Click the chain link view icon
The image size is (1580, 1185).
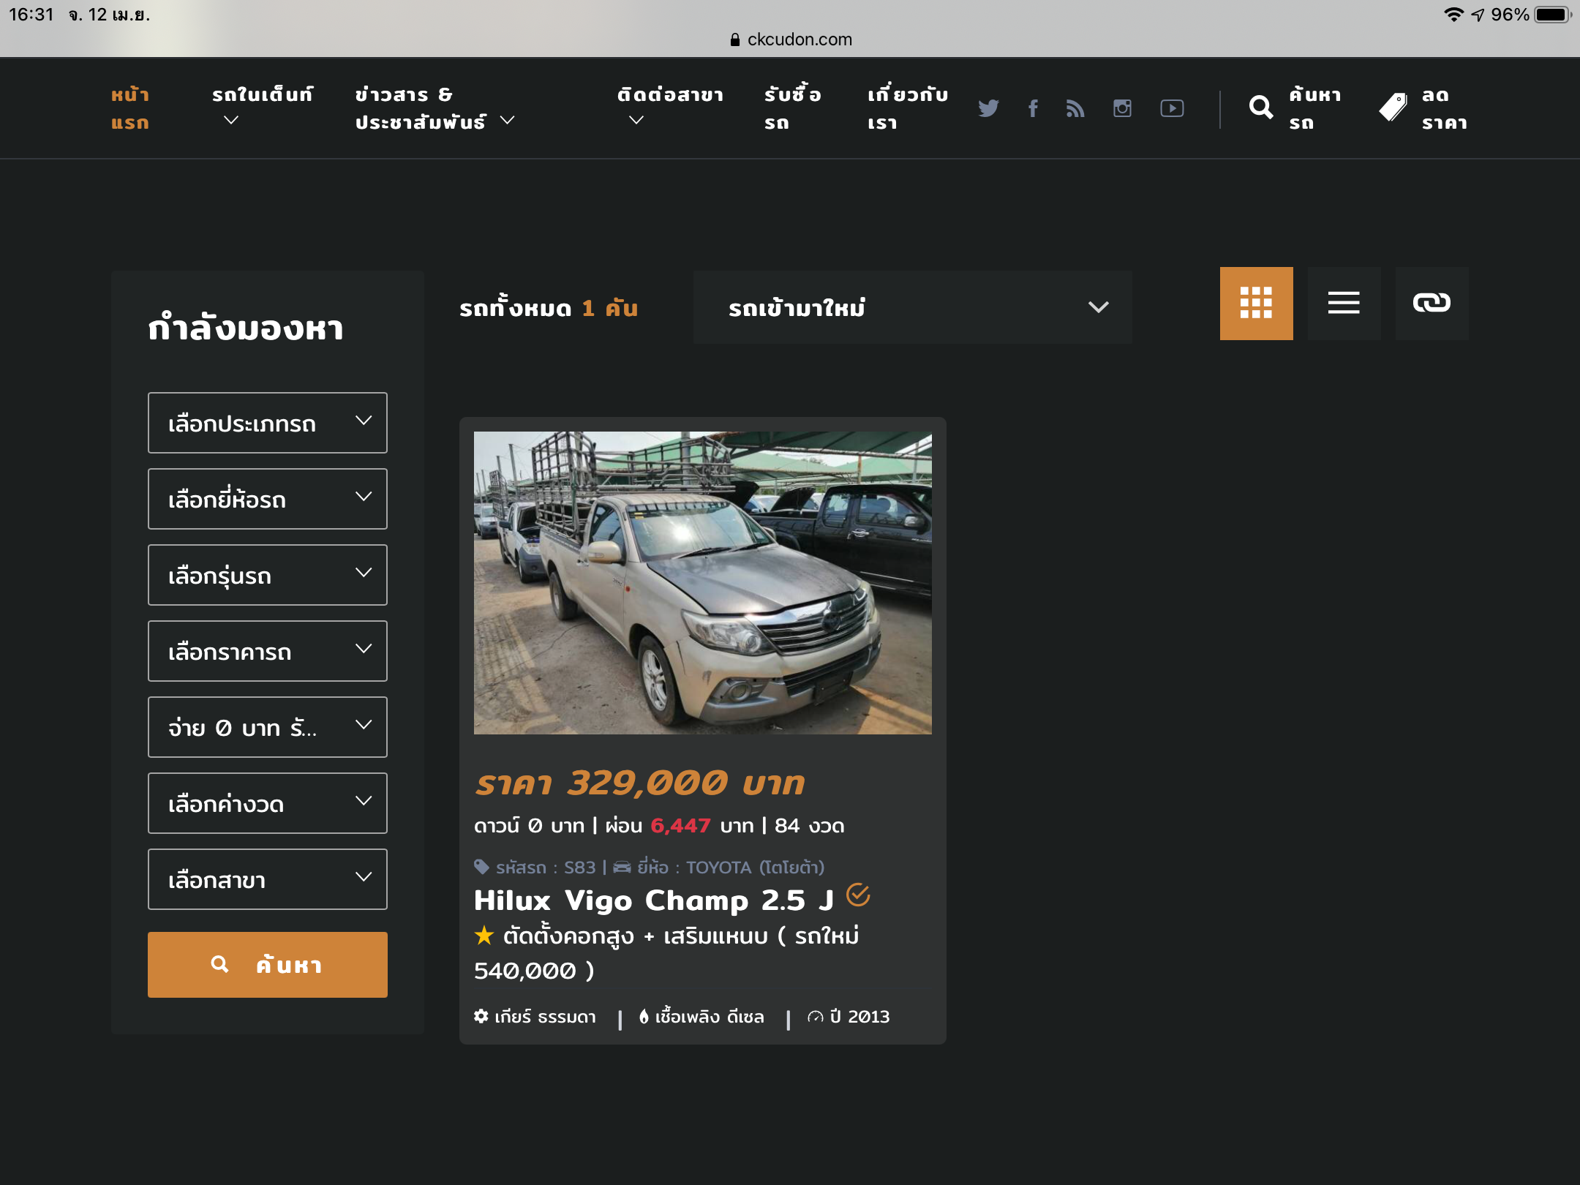[1432, 303]
